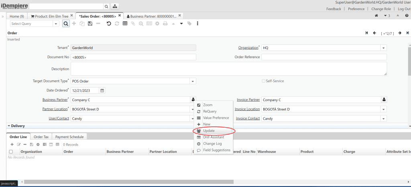
Task: Click the Undo changes icon in toolbar
Action: pos(109,24)
